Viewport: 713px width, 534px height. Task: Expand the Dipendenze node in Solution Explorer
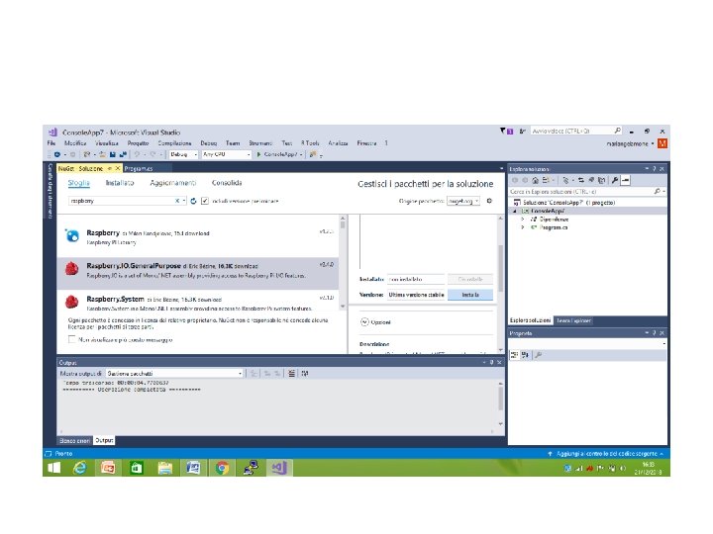(x=523, y=220)
